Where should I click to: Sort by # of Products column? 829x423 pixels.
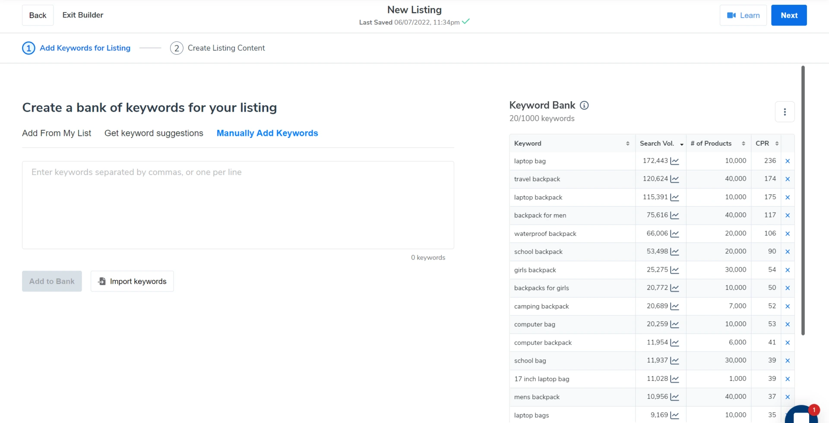[x=743, y=144]
